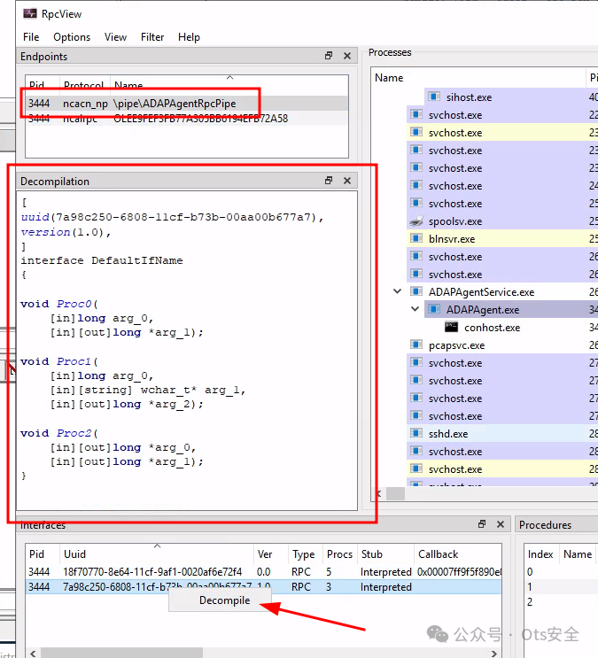This screenshot has width=598, height=658.
Task: Collapse the ADAPAgent.exe tree node
Action: point(415,309)
